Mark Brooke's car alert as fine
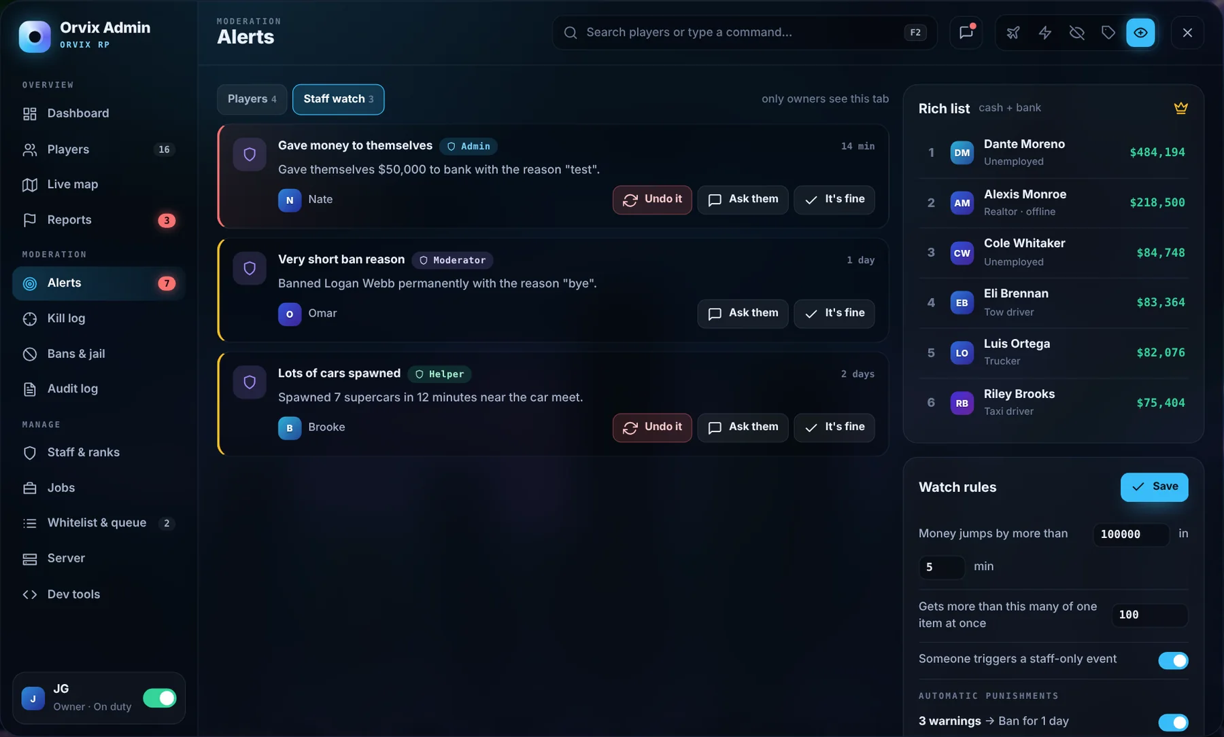The width and height of the screenshot is (1224, 737). [x=834, y=428]
